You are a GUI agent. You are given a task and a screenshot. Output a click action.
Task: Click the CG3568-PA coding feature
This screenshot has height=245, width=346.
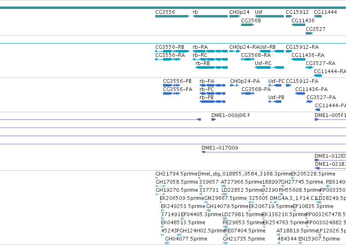point(248,93)
